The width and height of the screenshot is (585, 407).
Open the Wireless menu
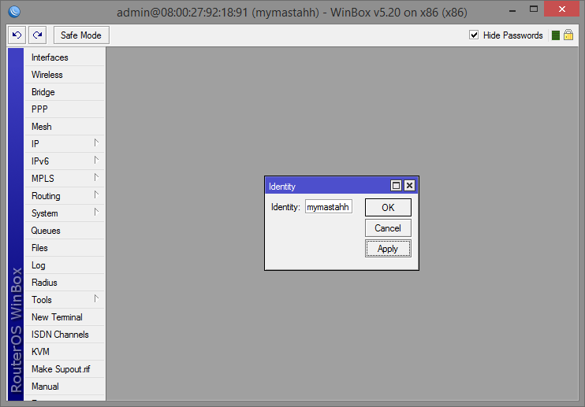click(x=65, y=75)
